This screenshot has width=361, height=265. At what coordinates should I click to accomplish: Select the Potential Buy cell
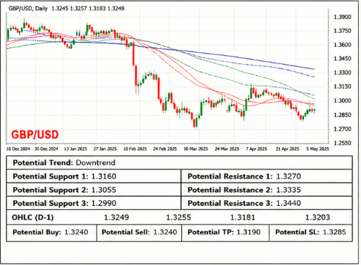point(52,232)
